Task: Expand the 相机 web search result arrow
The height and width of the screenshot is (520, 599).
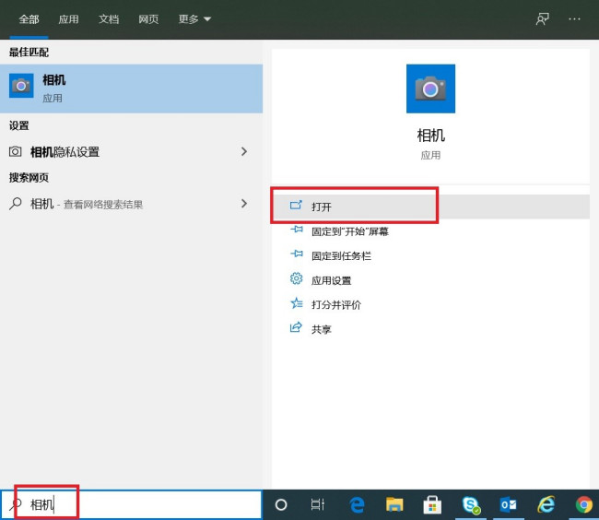Action: pos(244,204)
